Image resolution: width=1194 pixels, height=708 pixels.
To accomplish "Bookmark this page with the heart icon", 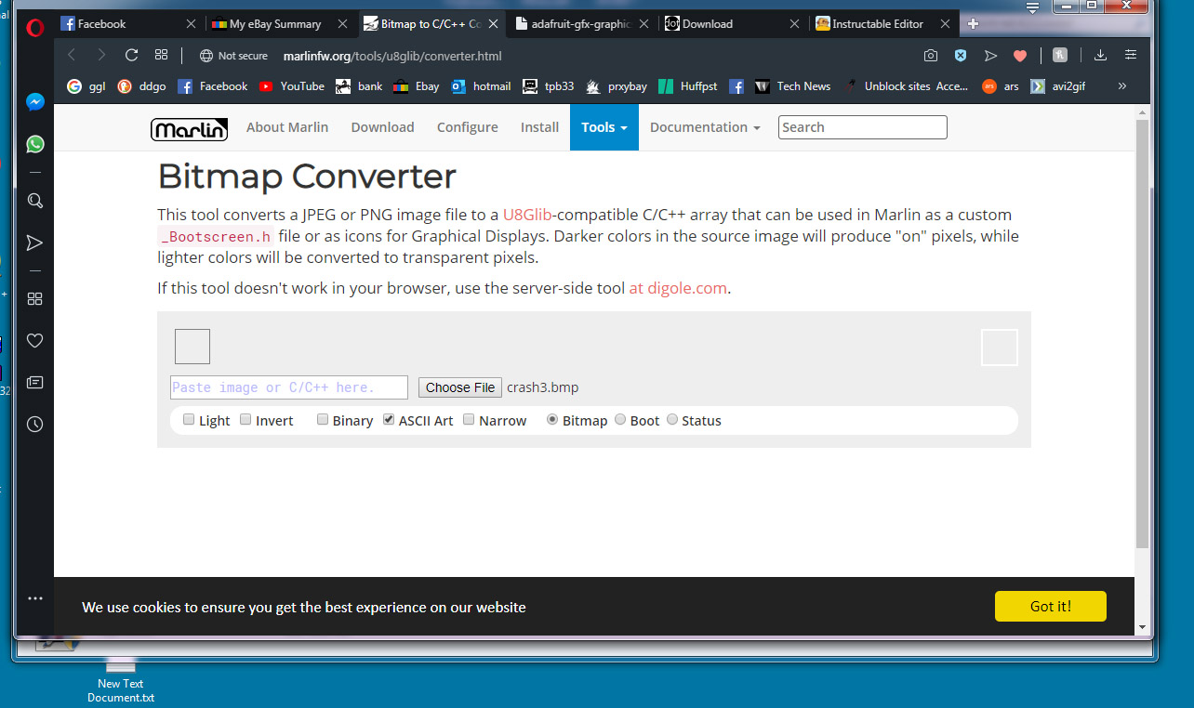I will click(x=1020, y=56).
